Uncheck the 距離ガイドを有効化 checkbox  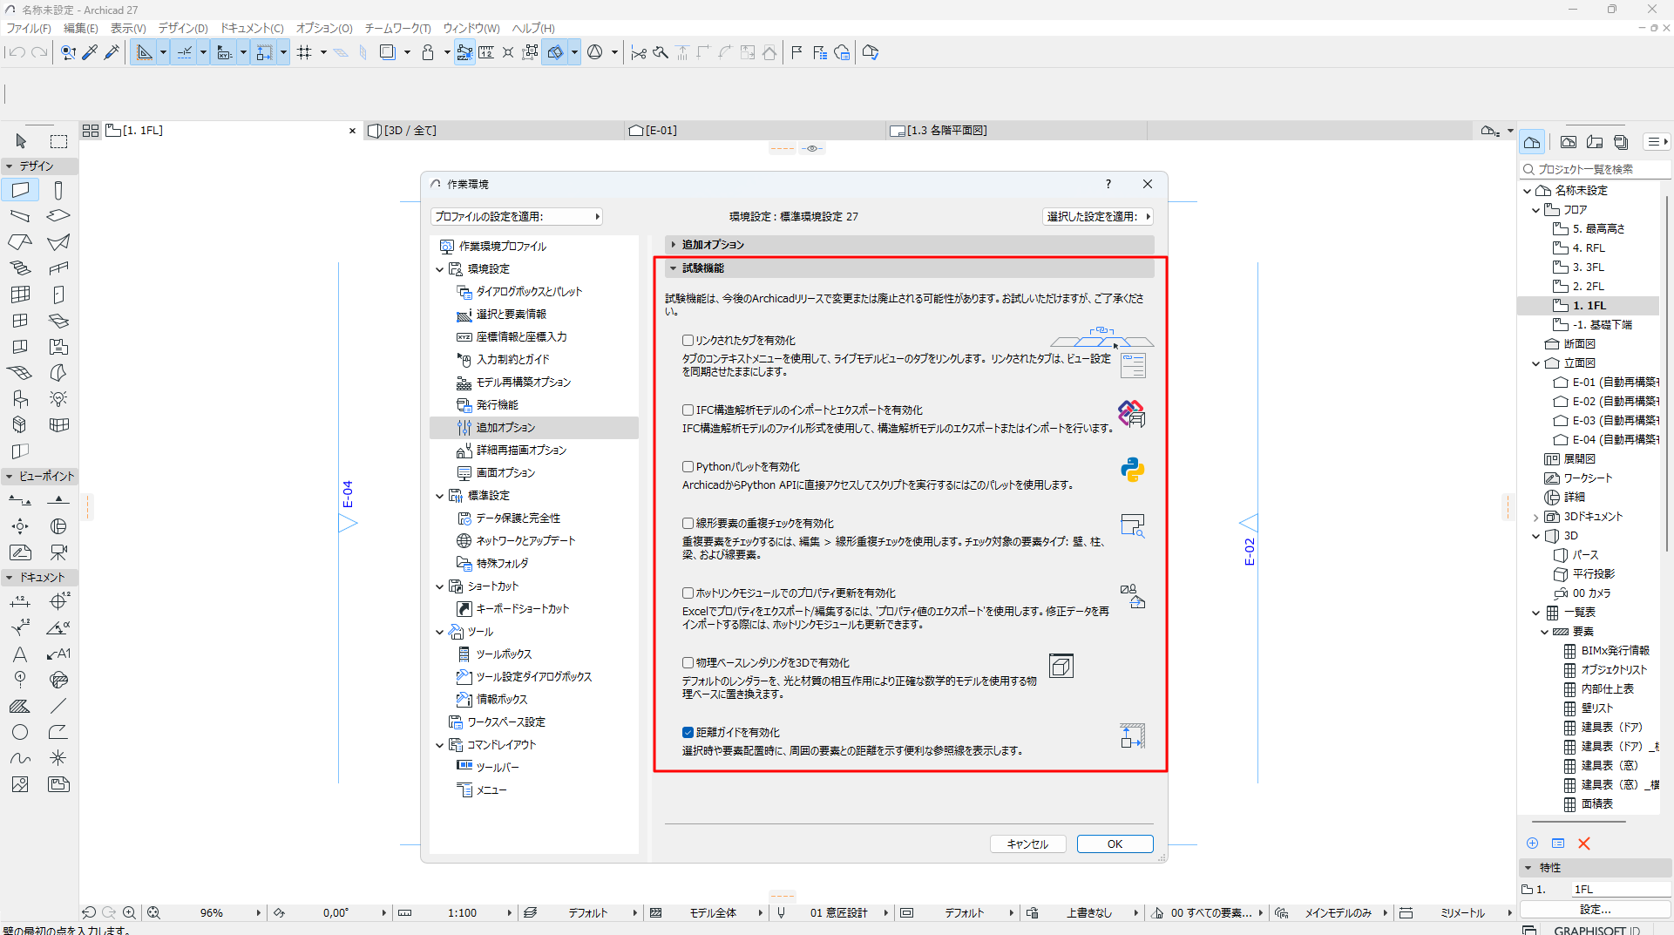[688, 732]
